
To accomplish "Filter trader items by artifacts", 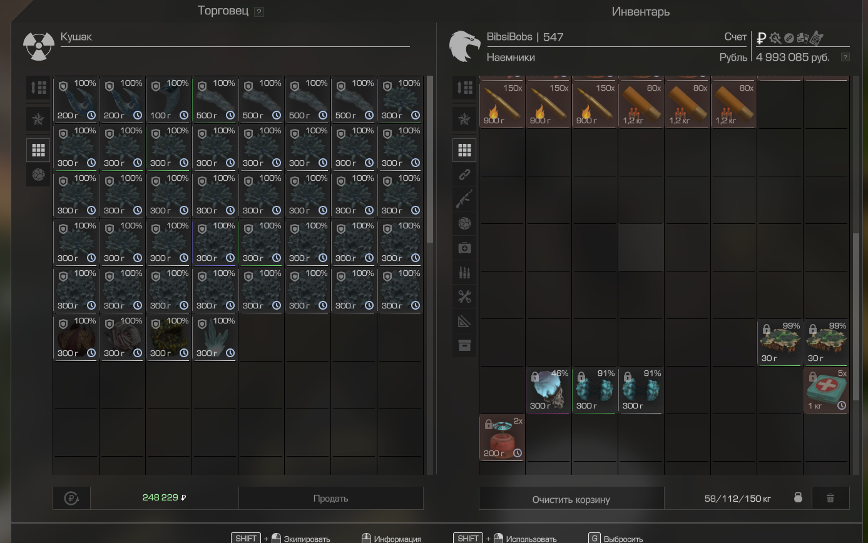I will coord(38,175).
